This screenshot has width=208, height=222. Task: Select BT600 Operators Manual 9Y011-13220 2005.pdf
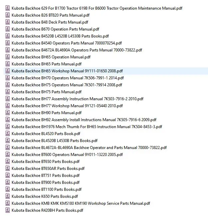point(67,155)
